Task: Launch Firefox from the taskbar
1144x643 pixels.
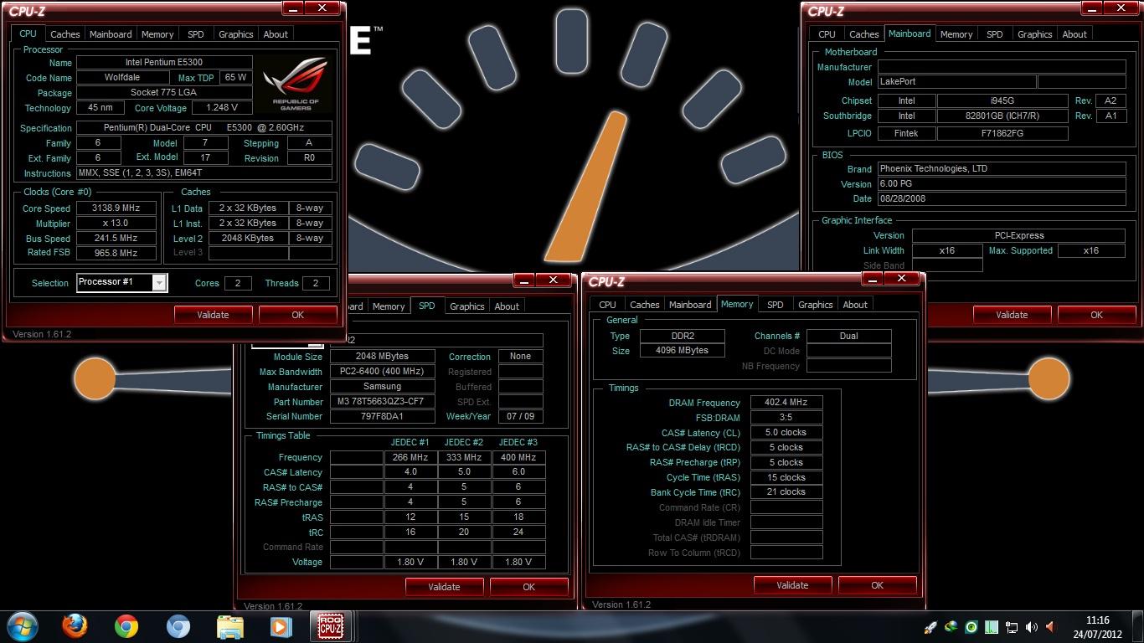Action: point(75,626)
